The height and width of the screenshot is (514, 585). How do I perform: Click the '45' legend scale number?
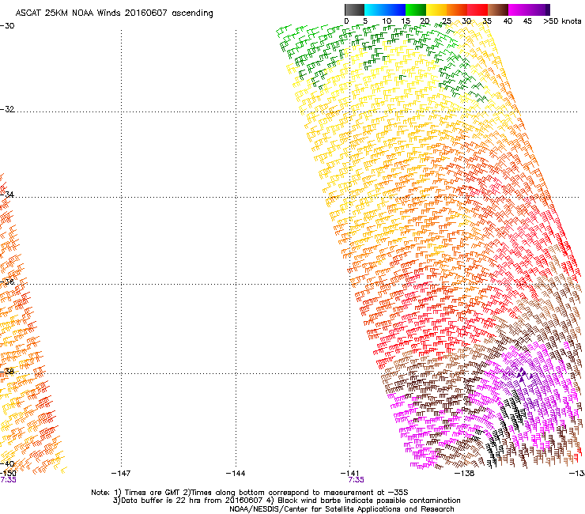click(527, 21)
